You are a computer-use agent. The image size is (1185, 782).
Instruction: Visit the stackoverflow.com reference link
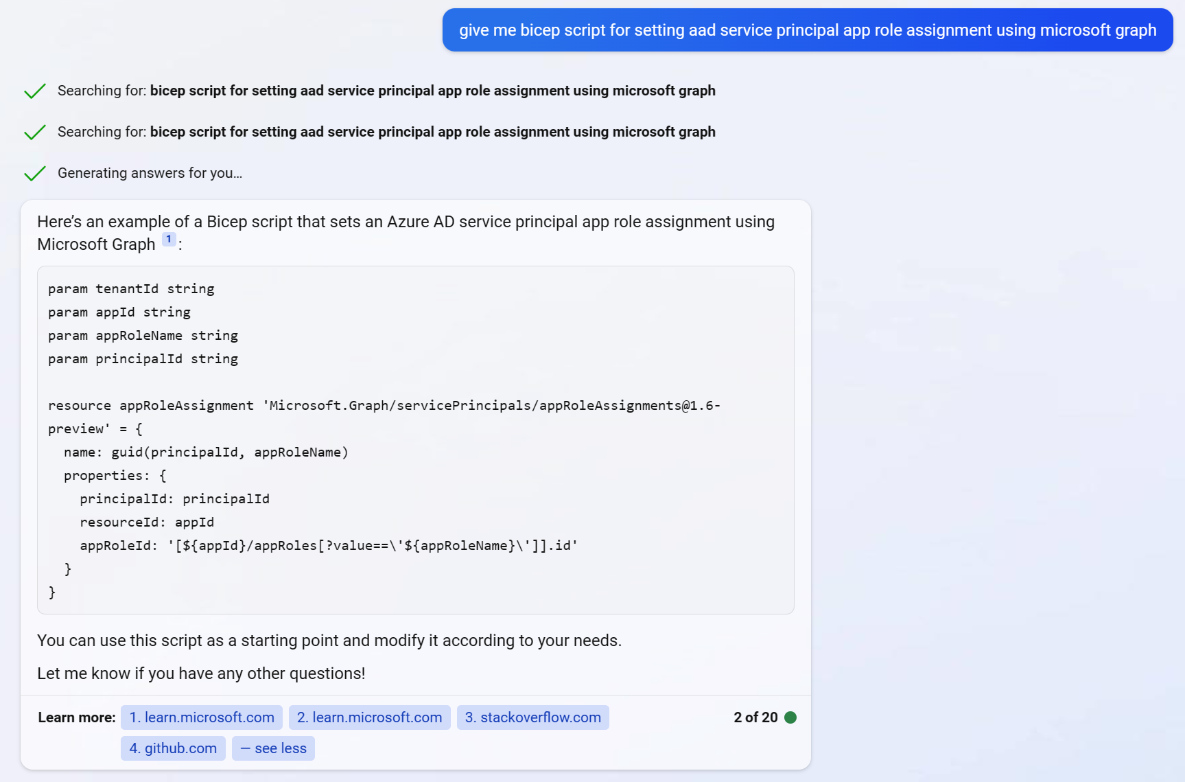[532, 717]
